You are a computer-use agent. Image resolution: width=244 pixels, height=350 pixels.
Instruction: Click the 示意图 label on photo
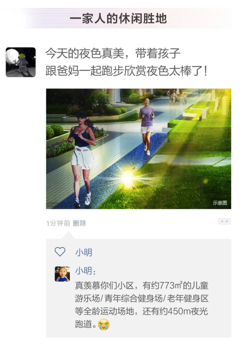tap(220, 203)
